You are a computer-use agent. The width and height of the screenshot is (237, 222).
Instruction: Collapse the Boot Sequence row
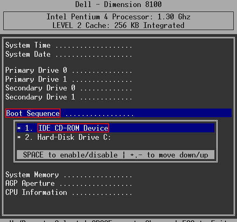click(118, 113)
